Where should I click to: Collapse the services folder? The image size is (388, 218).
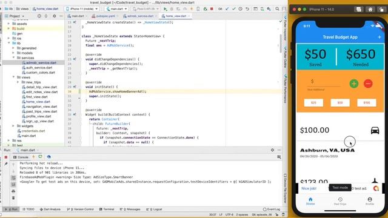(13, 58)
